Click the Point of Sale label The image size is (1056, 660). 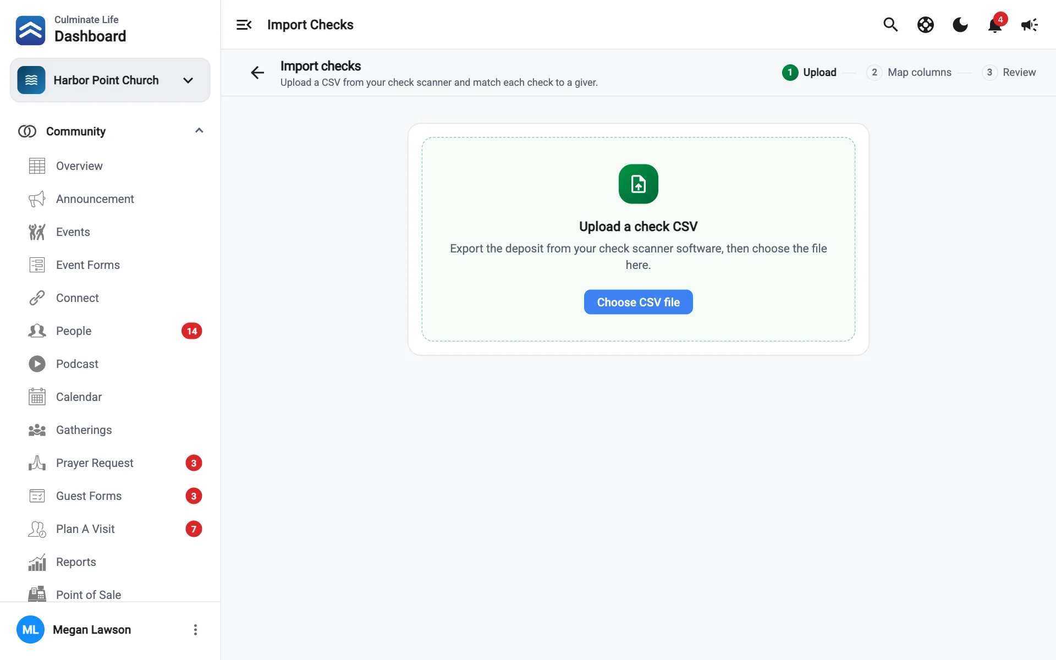click(x=89, y=595)
